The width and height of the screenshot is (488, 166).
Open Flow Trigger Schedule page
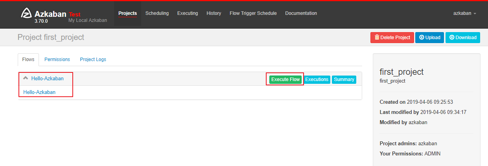253,13
